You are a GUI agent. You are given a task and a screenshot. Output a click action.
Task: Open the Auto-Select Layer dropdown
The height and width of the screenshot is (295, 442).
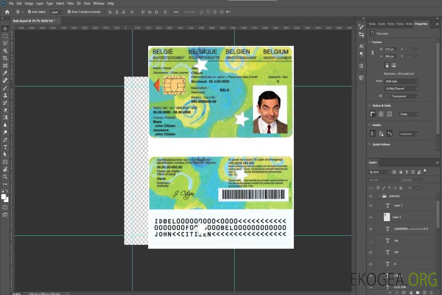[x=56, y=12]
